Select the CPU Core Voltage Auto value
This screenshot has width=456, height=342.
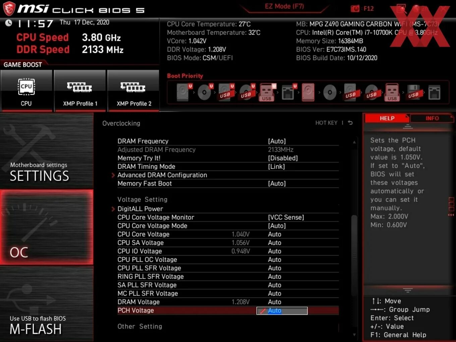tap(275, 234)
